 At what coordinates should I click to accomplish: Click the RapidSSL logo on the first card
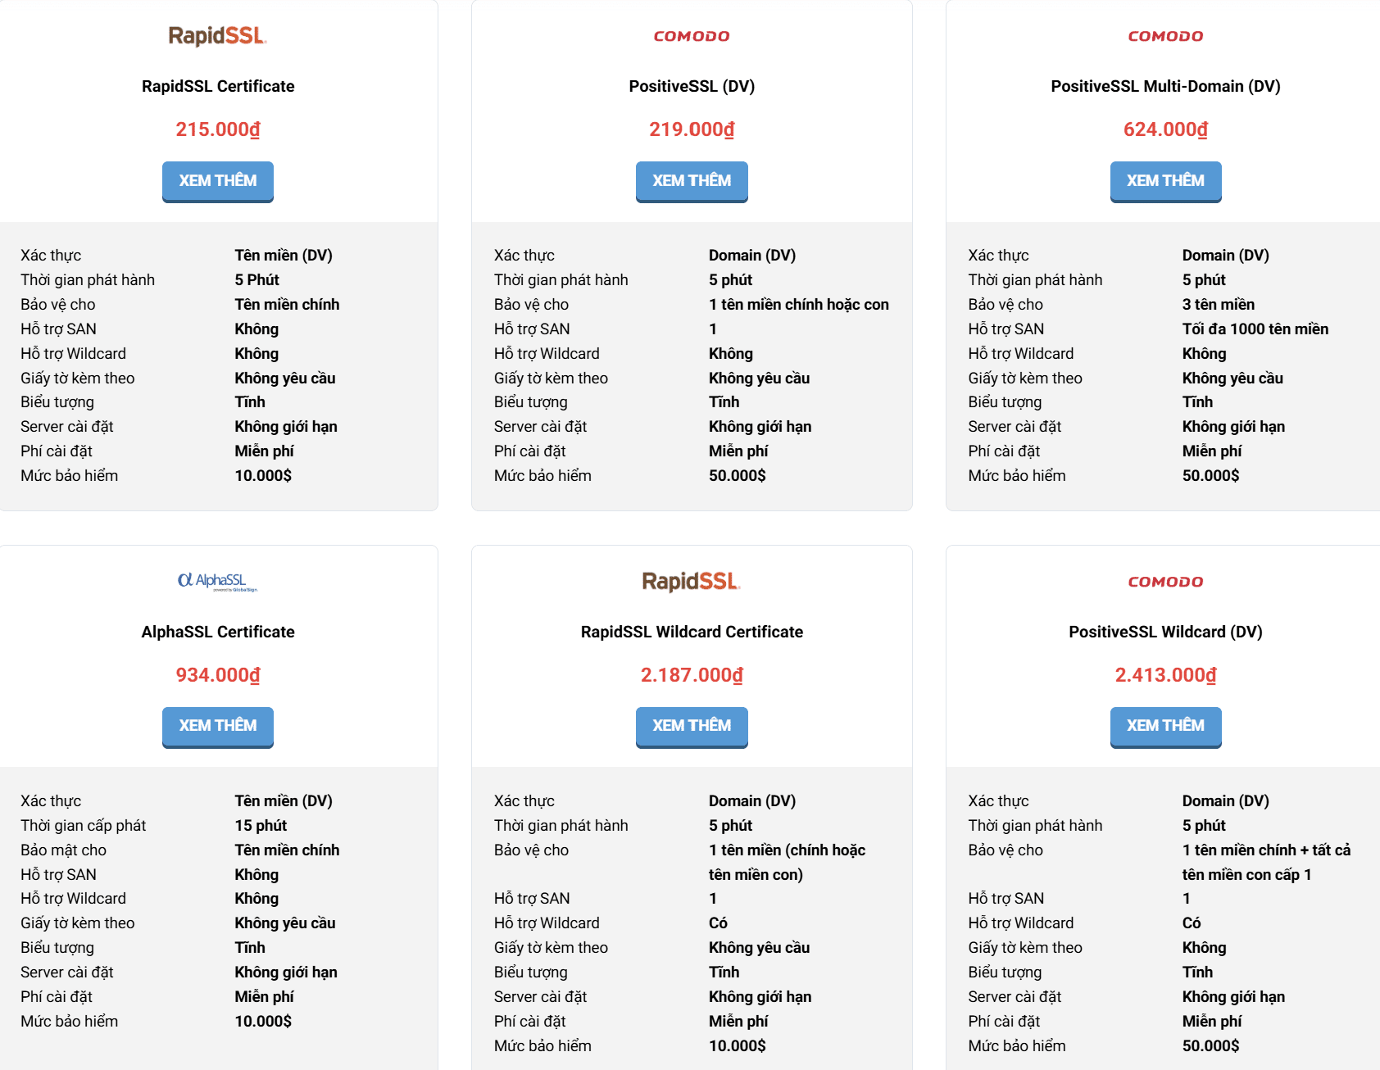tap(218, 36)
